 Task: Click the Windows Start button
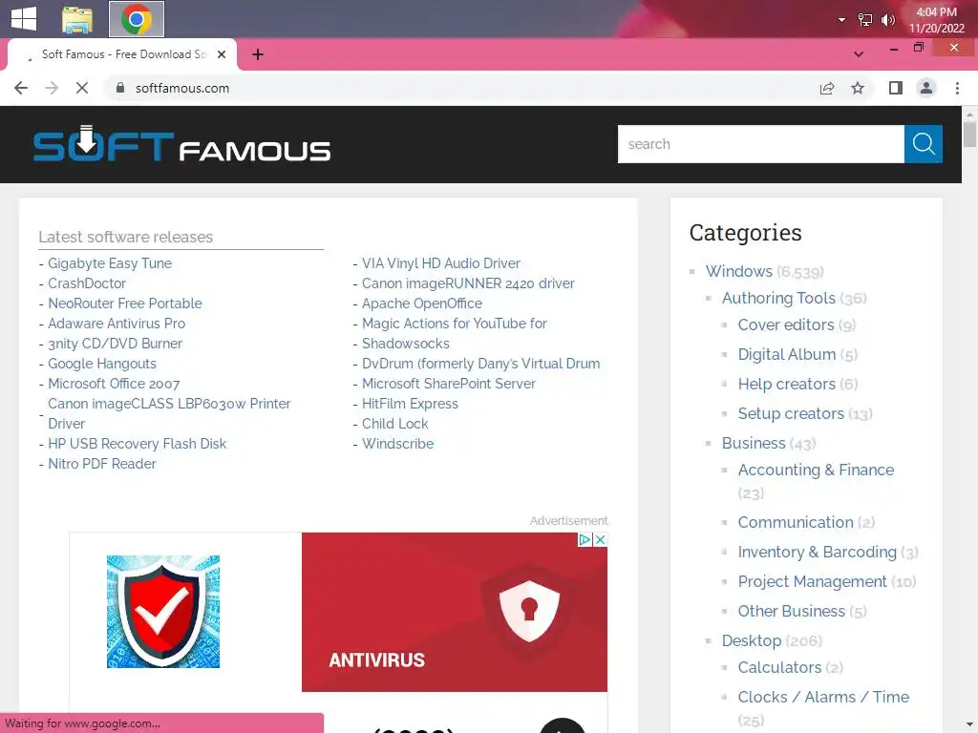click(x=24, y=19)
